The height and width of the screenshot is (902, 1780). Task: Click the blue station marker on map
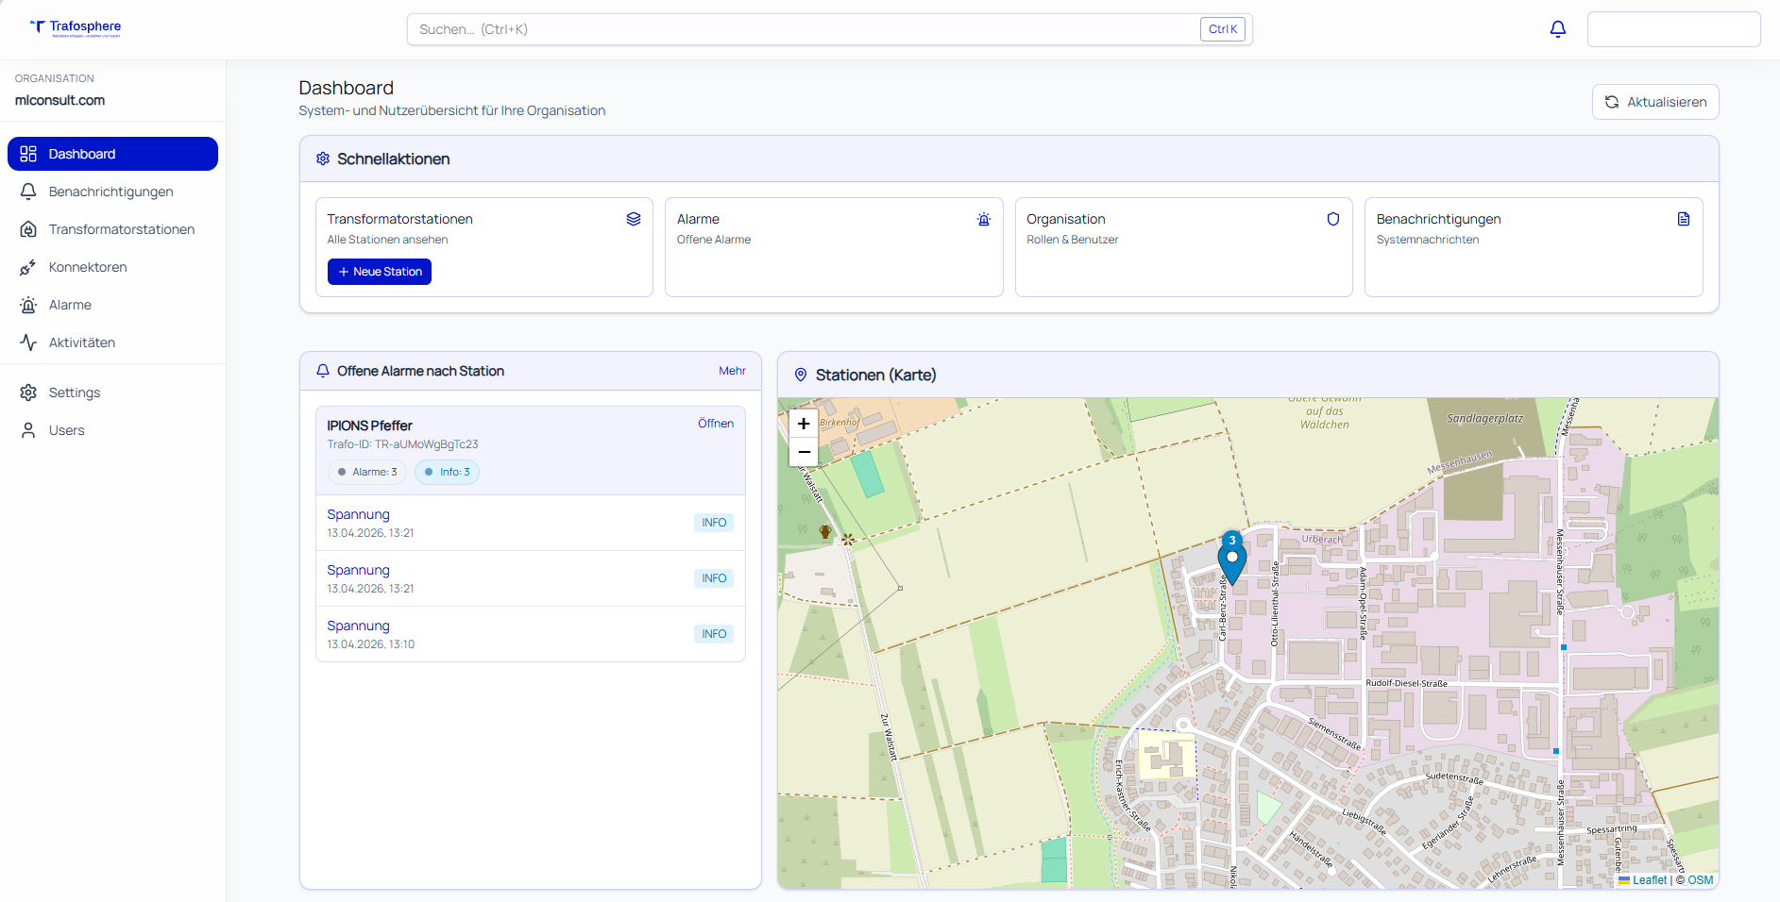tap(1231, 561)
